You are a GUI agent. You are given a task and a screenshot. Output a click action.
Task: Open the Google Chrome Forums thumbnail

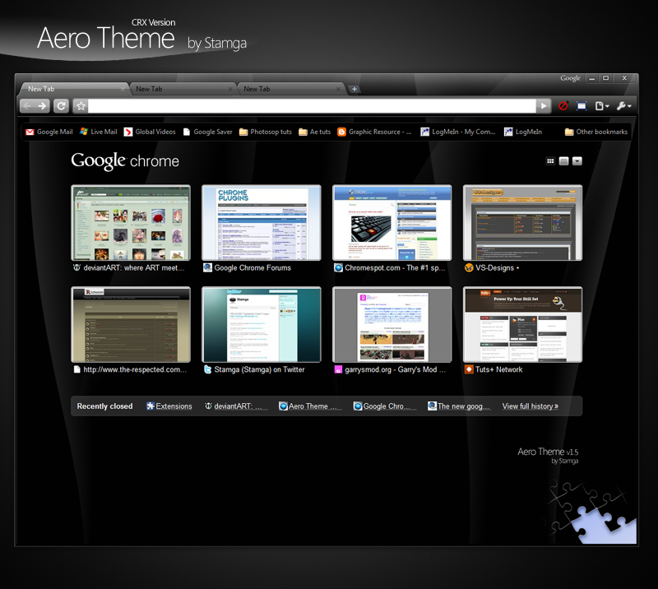pos(261,222)
